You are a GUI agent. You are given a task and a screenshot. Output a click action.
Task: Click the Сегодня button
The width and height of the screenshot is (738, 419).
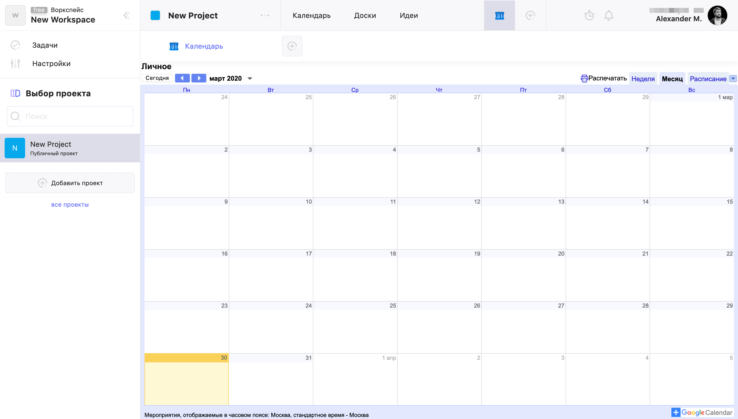click(x=157, y=78)
